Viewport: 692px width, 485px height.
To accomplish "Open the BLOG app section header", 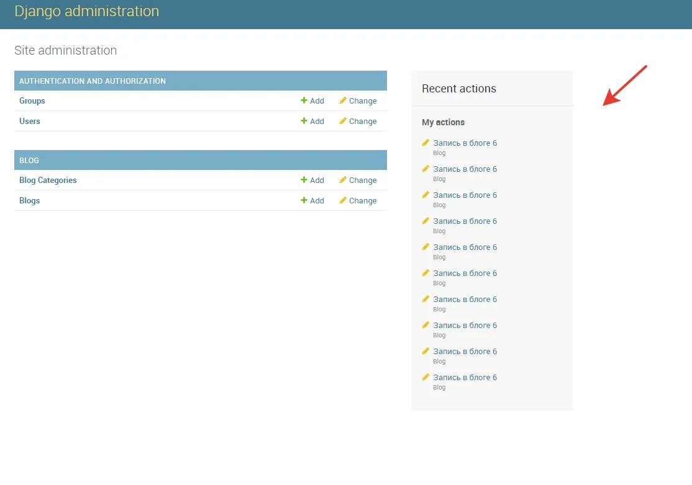I will 29,161.
